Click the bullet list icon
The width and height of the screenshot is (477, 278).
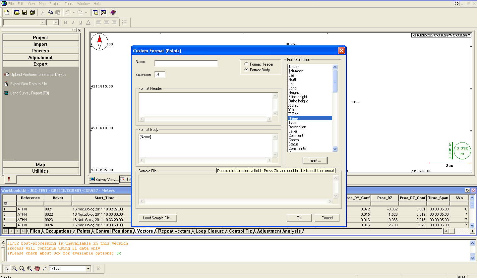pos(124,23)
